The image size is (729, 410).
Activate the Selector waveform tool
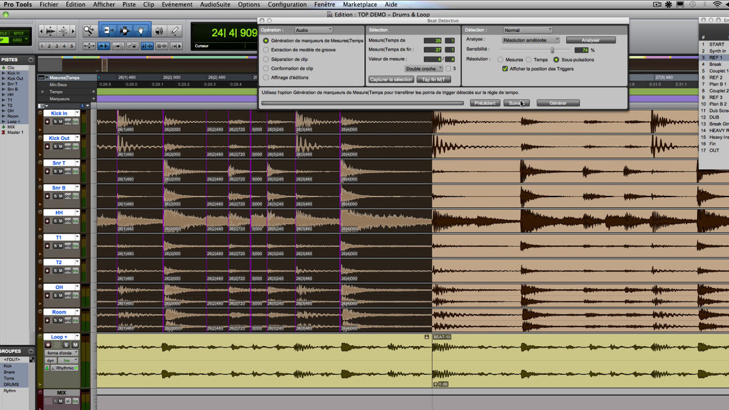[x=124, y=30]
